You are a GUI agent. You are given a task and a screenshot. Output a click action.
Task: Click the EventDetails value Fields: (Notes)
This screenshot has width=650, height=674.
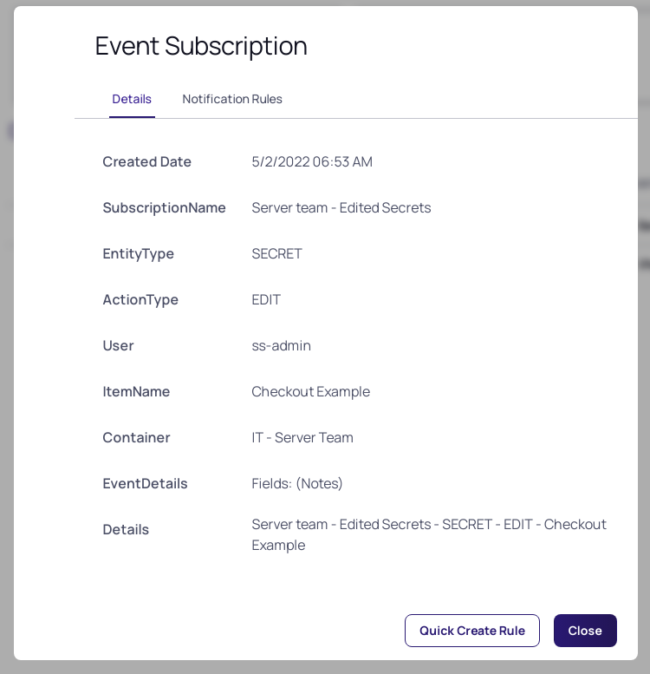pos(297,484)
